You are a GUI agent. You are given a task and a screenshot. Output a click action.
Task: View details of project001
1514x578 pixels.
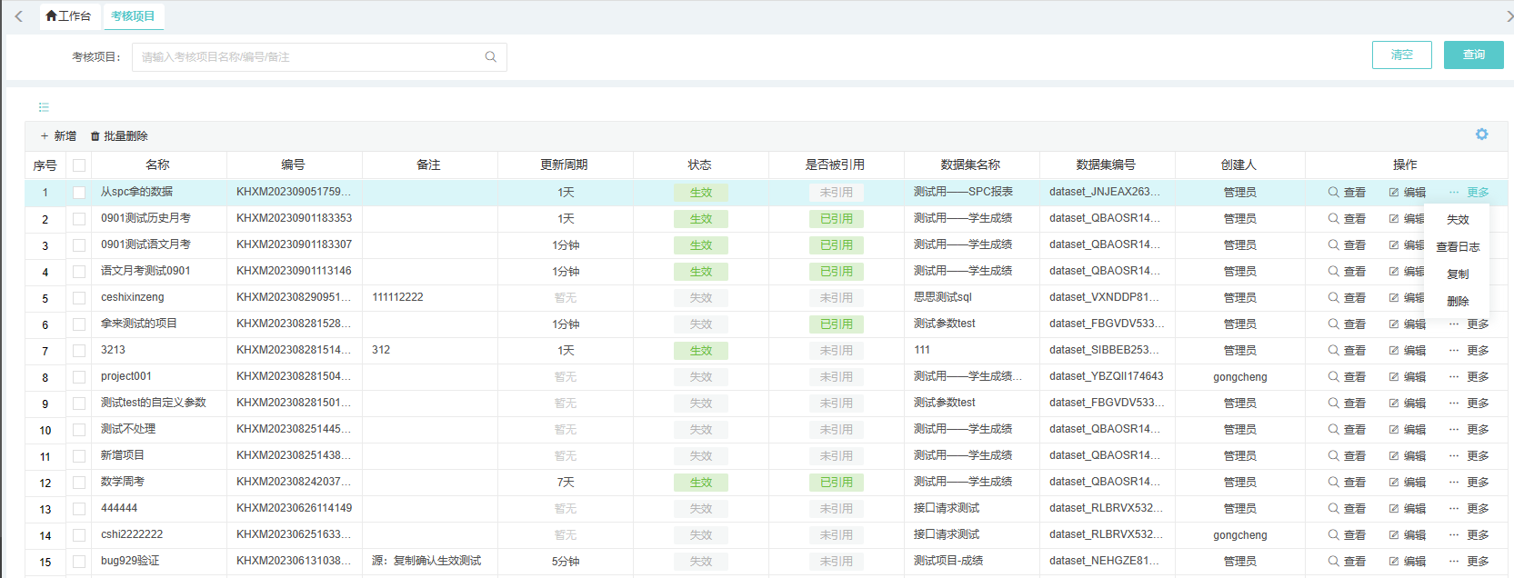[1347, 377]
